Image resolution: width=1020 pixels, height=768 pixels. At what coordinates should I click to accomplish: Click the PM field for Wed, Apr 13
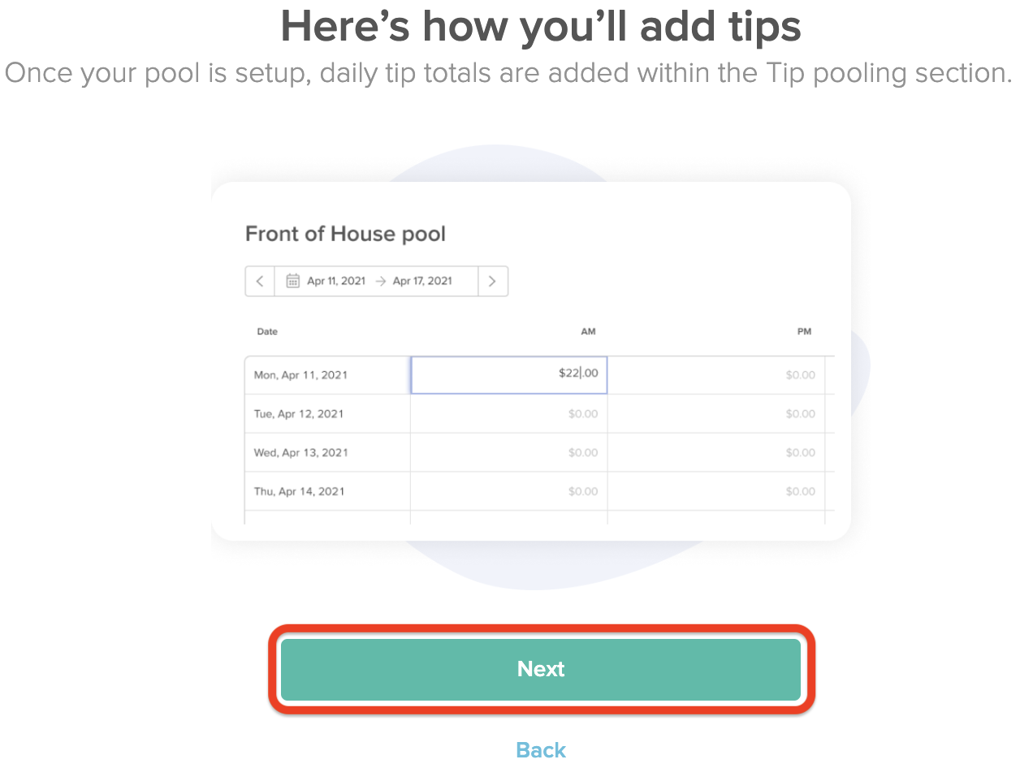coord(719,452)
